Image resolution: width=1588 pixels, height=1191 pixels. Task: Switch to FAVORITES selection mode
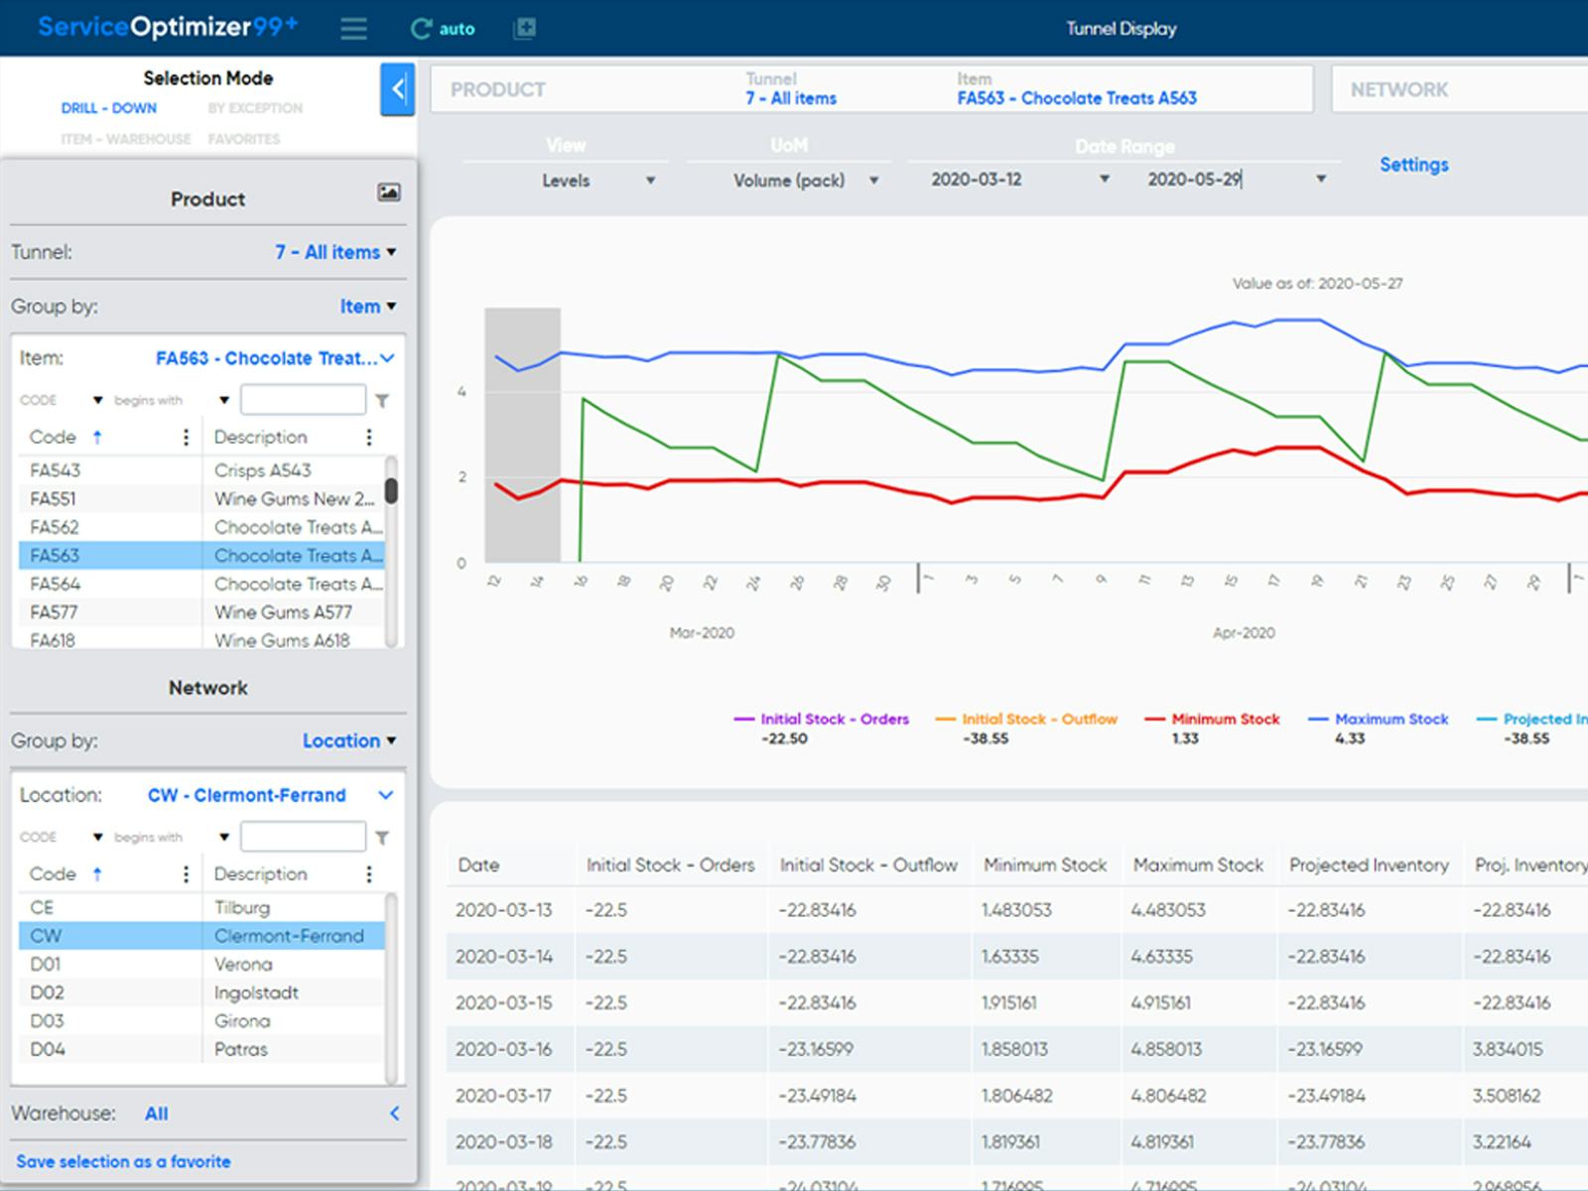(244, 139)
